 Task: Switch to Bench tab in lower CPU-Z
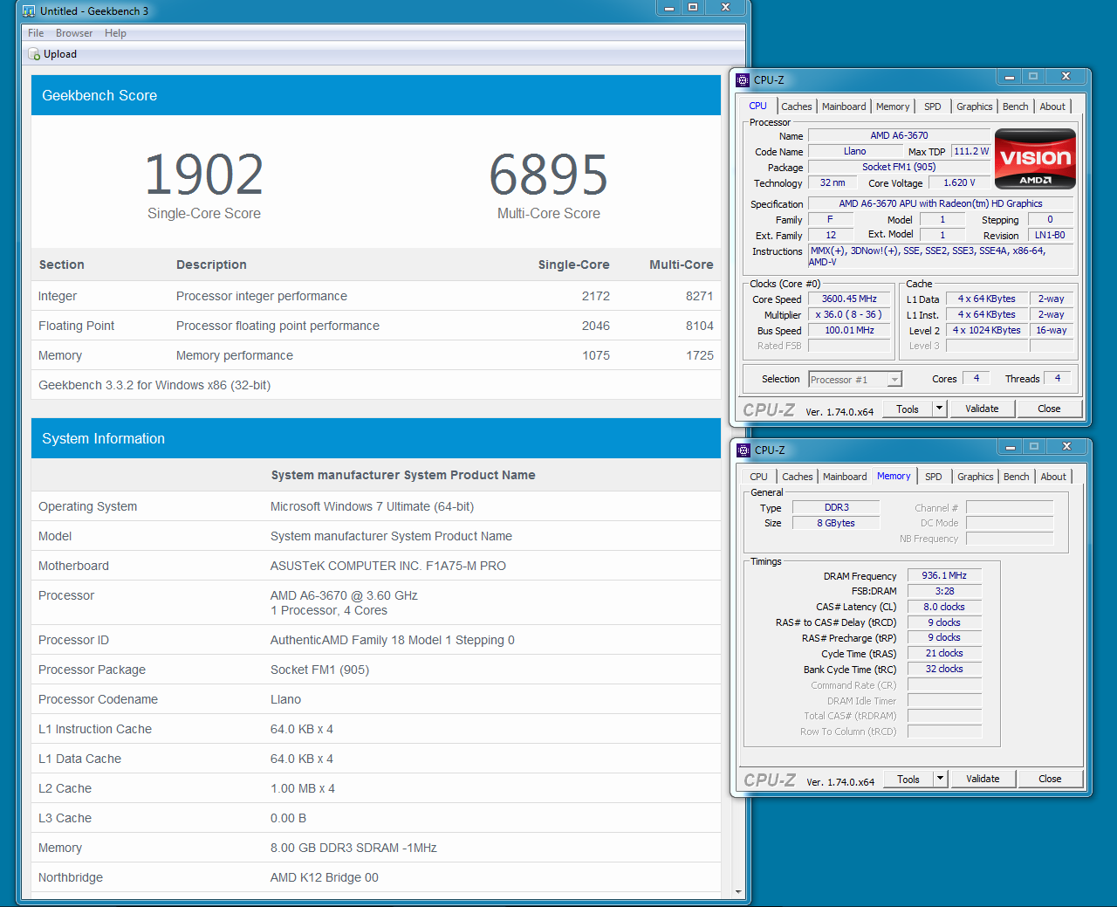(x=1016, y=477)
